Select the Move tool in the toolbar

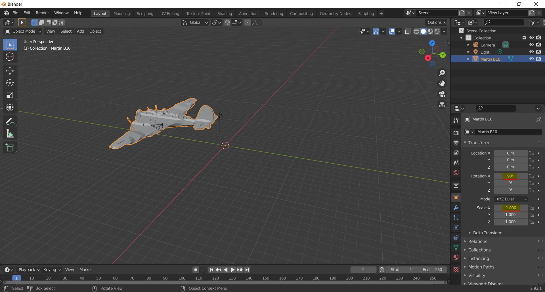pyautogui.click(x=10, y=71)
